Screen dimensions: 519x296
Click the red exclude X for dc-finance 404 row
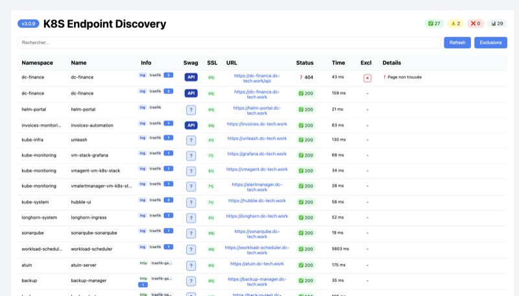(x=367, y=78)
